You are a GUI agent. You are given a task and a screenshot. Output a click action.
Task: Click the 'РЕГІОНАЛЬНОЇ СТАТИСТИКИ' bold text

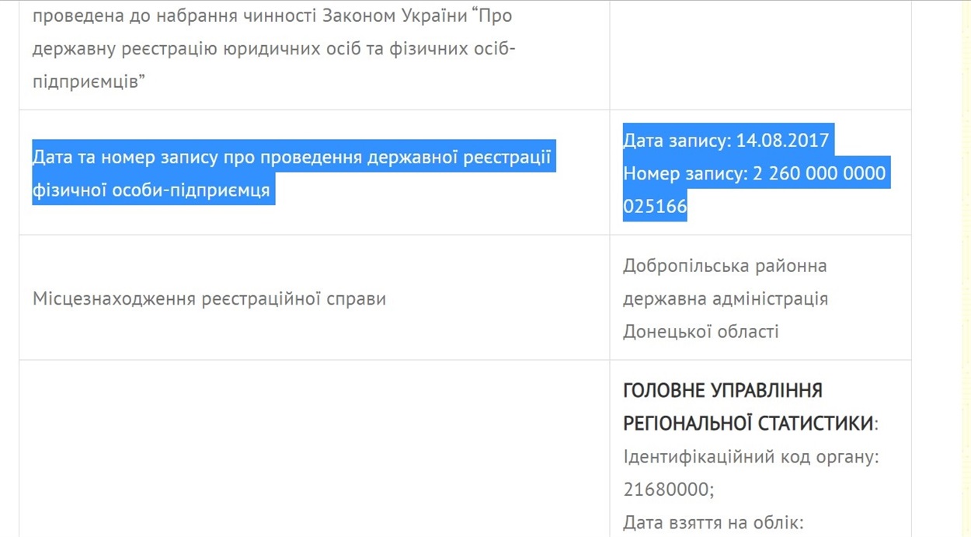tap(748, 424)
